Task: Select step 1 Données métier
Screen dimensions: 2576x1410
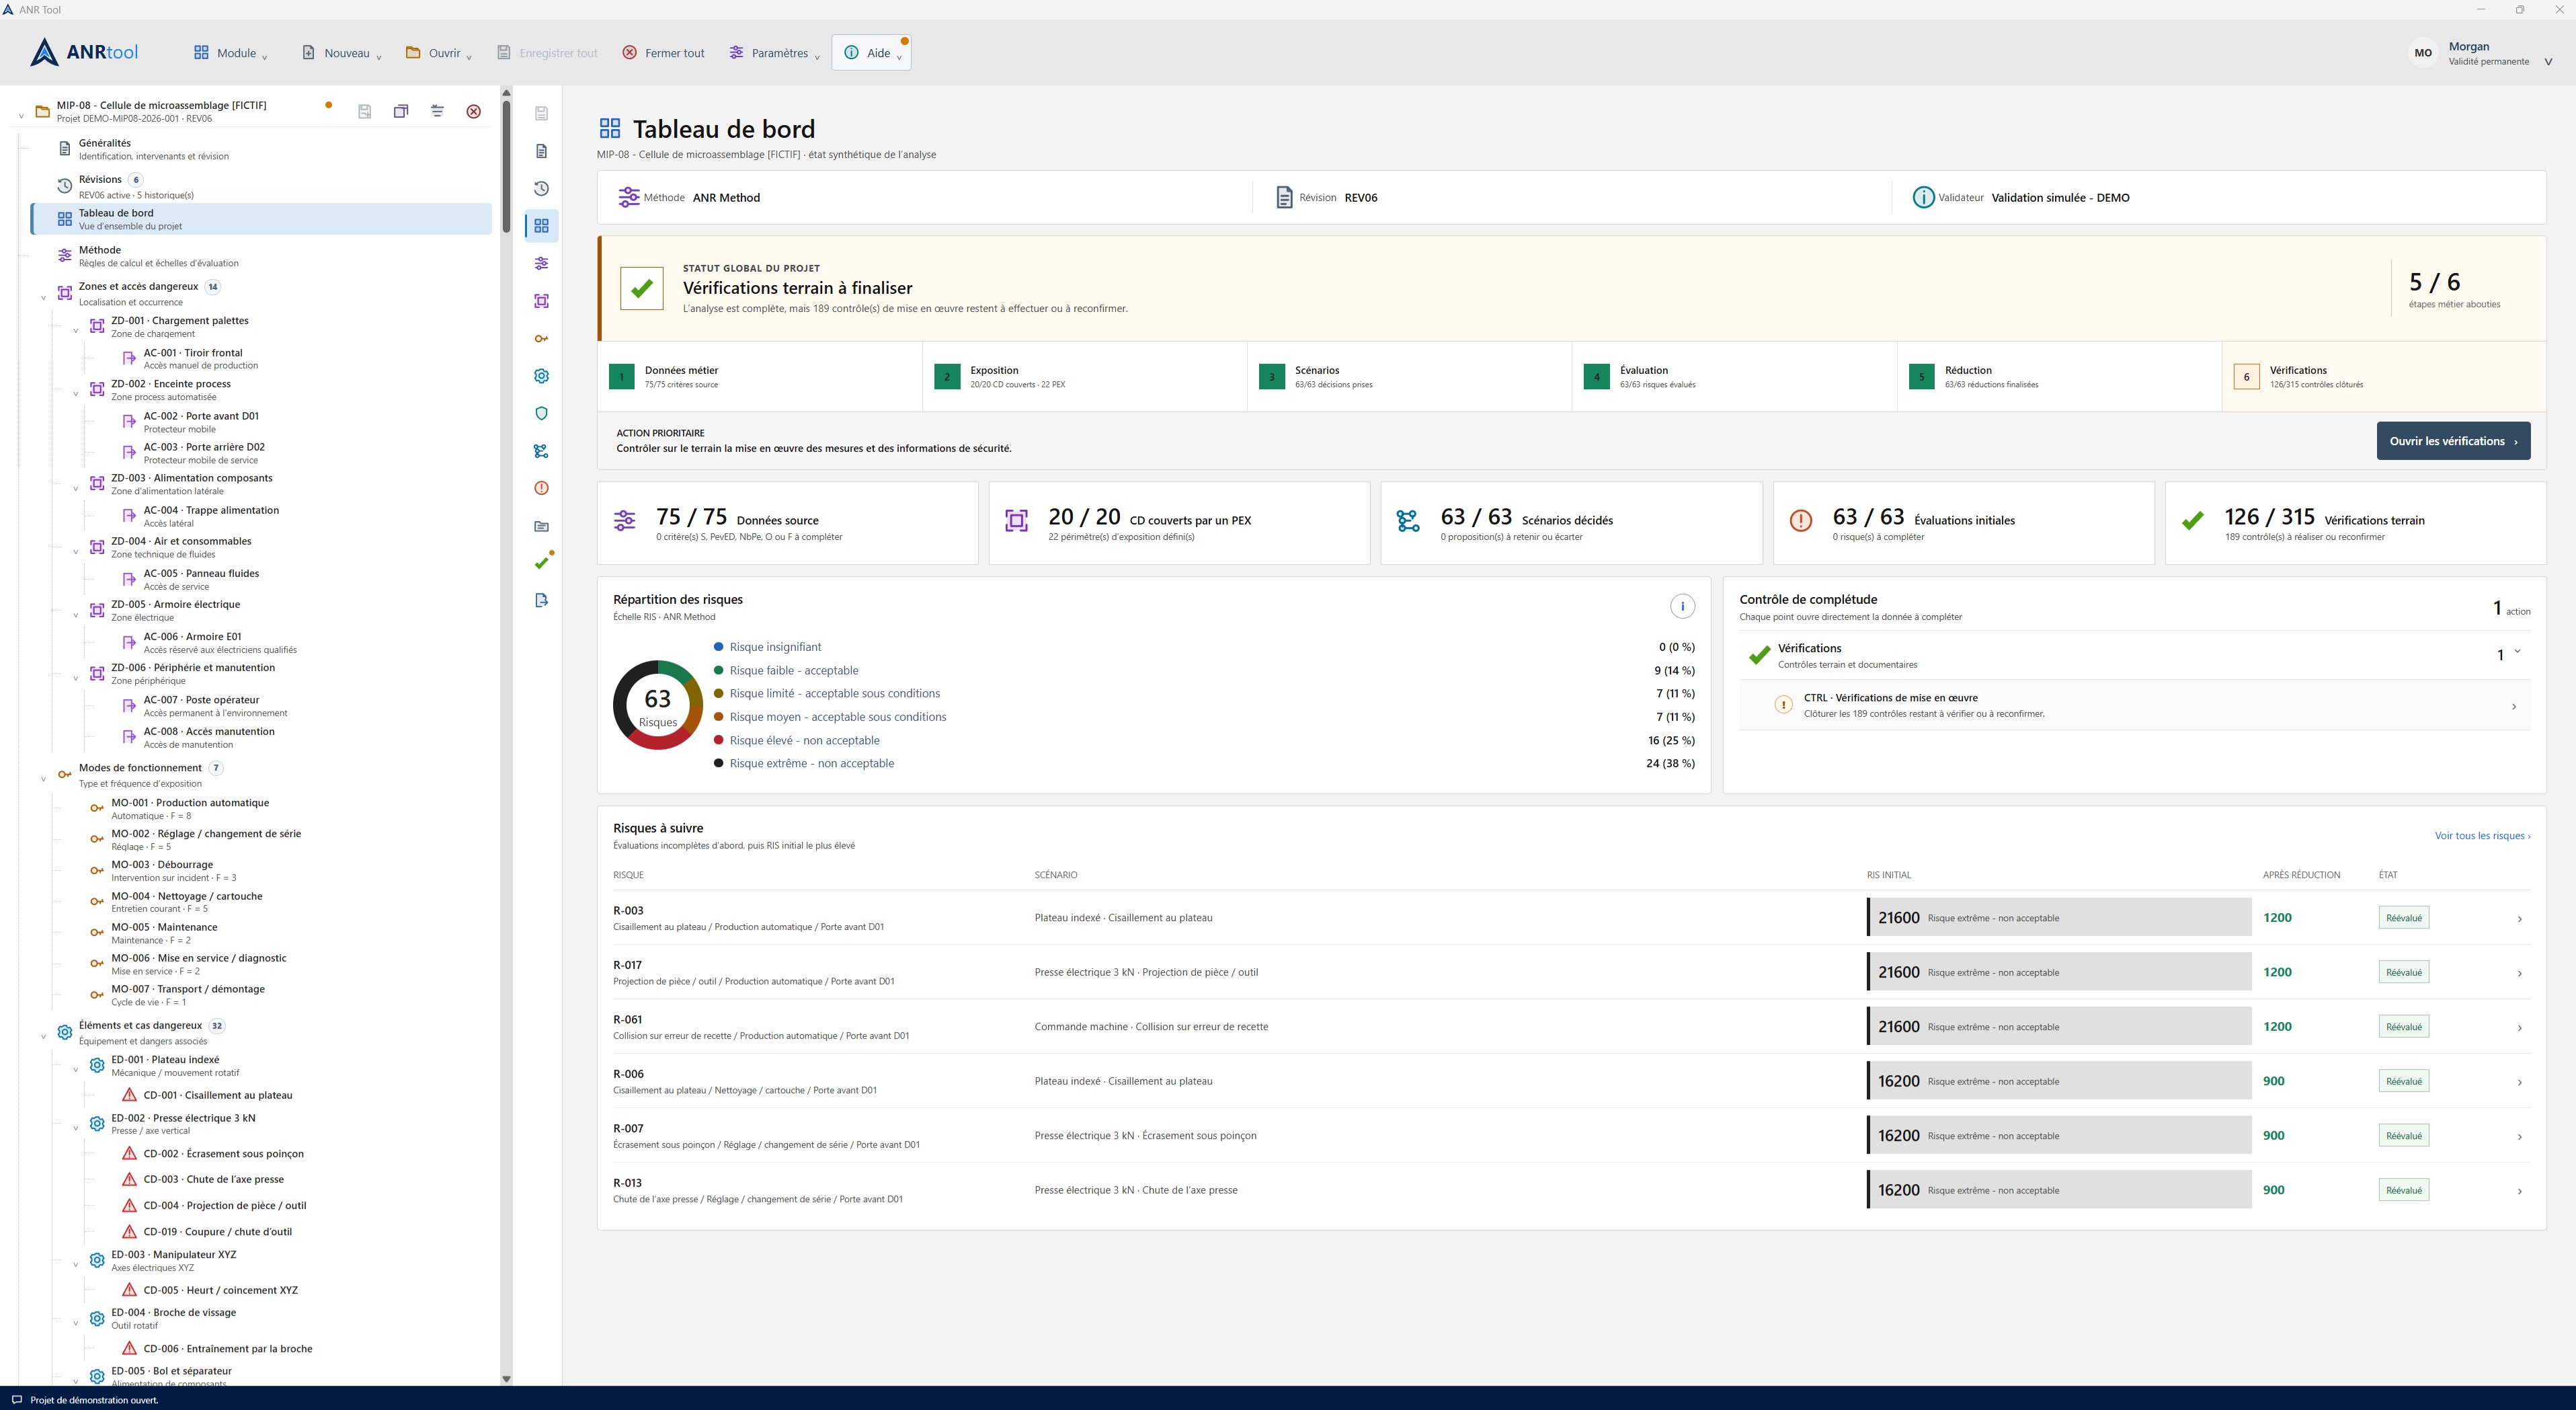Action: [x=760, y=377]
